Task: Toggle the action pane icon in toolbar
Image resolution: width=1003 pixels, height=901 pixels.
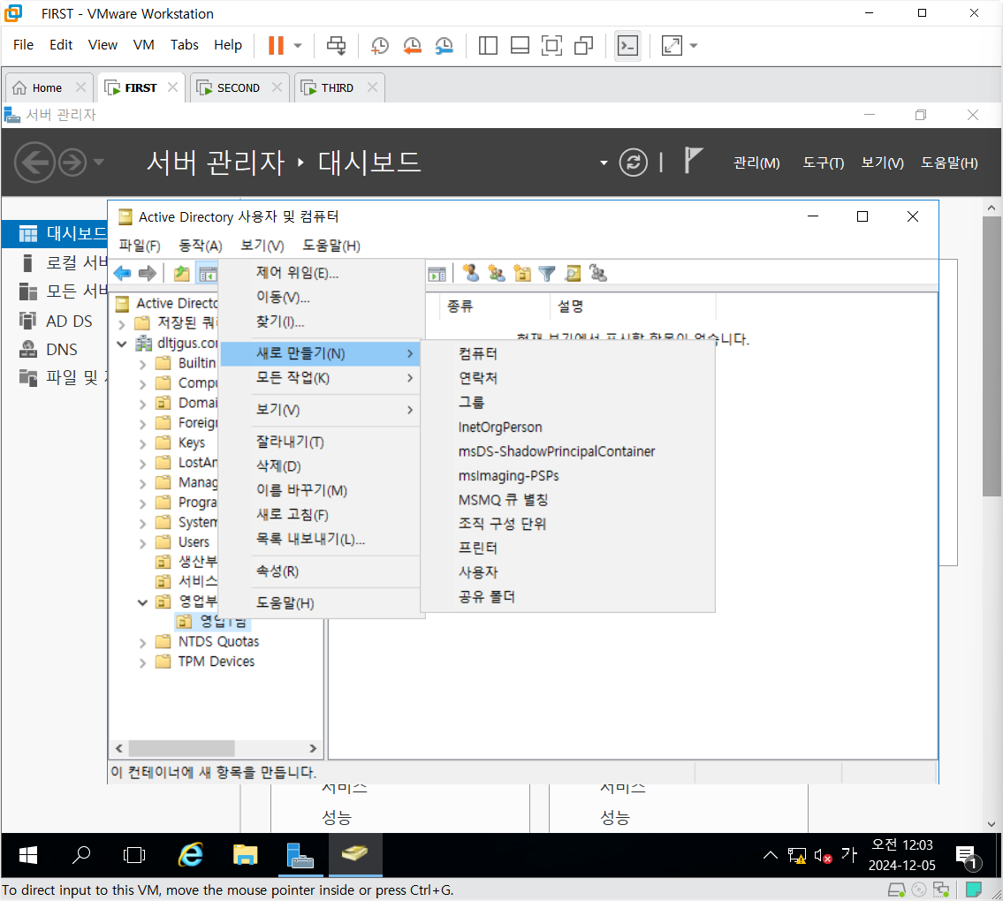Action: click(437, 274)
